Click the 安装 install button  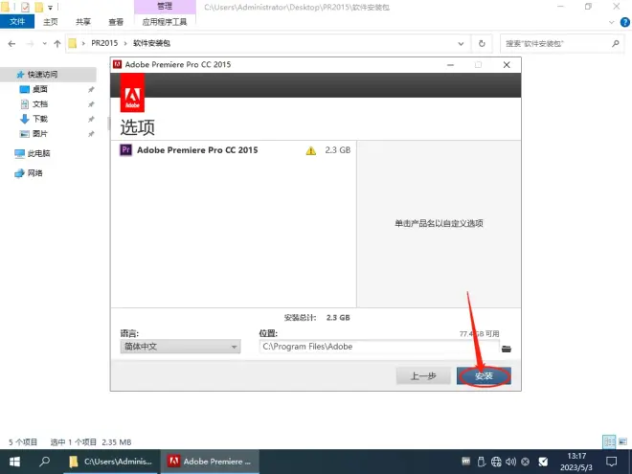(484, 376)
